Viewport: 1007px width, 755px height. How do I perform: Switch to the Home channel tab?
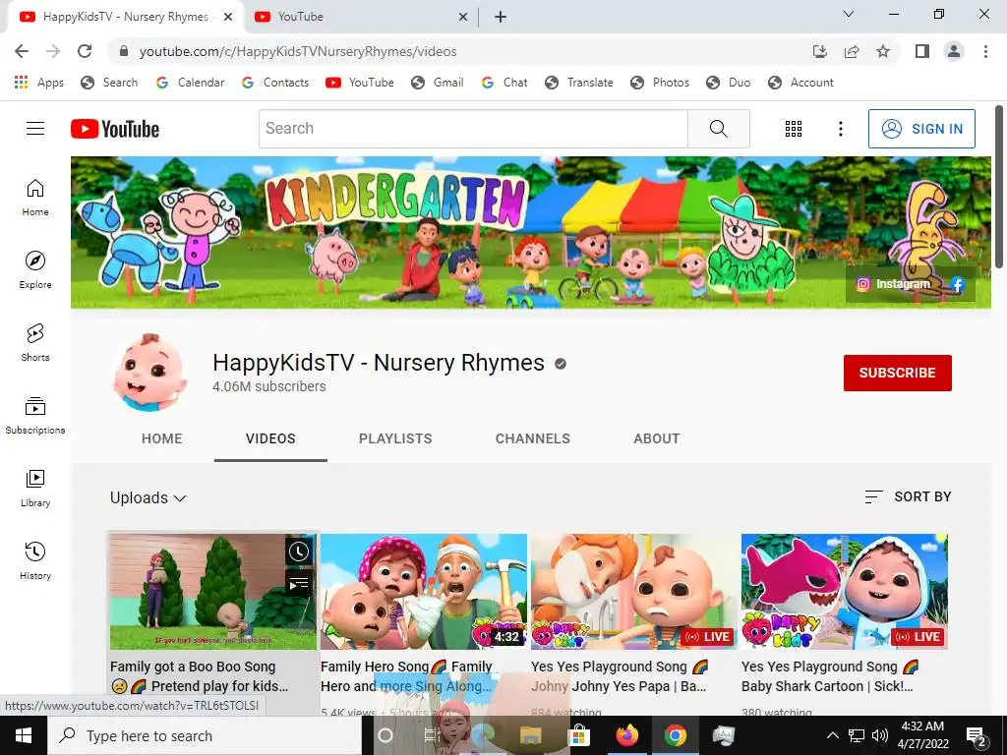click(162, 438)
